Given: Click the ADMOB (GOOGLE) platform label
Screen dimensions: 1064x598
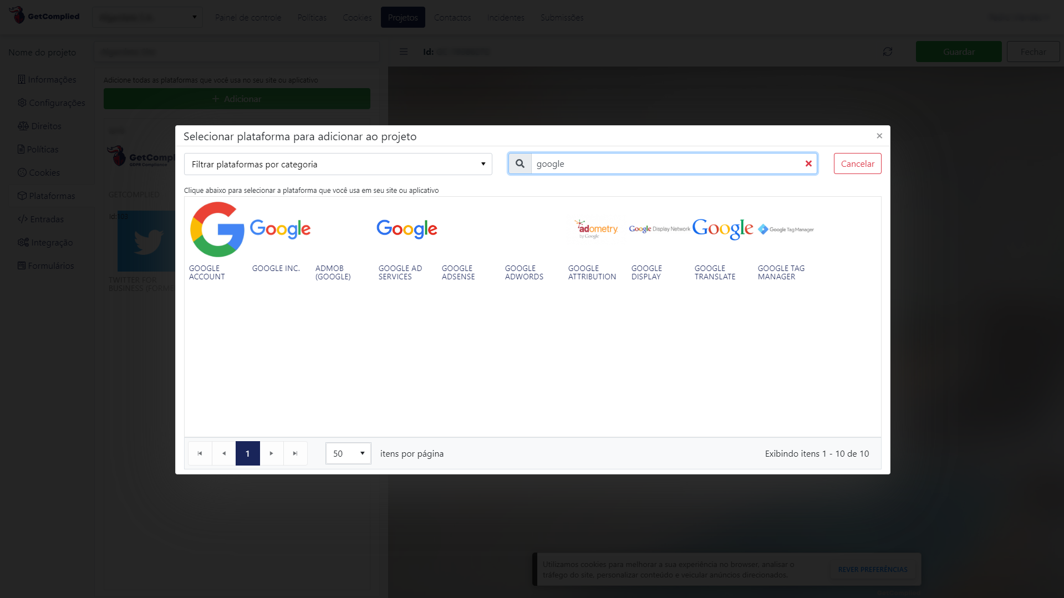Looking at the screenshot, I should coord(333,272).
